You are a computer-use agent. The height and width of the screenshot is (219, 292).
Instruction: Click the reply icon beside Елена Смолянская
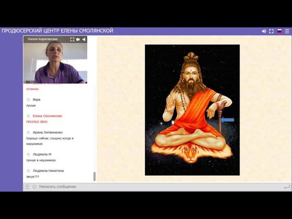coord(28,116)
